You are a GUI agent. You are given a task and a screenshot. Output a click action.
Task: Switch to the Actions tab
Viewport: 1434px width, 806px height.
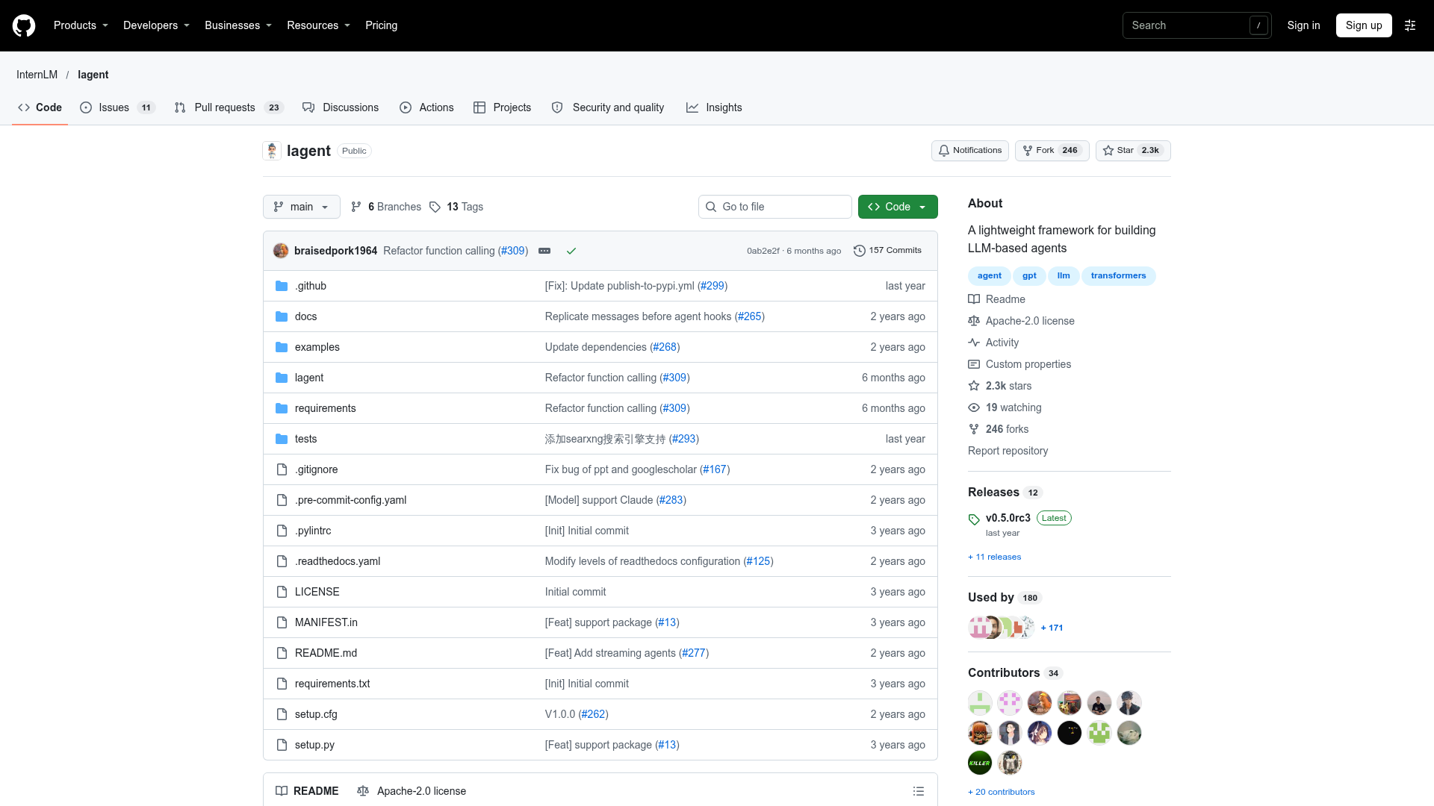tap(426, 107)
